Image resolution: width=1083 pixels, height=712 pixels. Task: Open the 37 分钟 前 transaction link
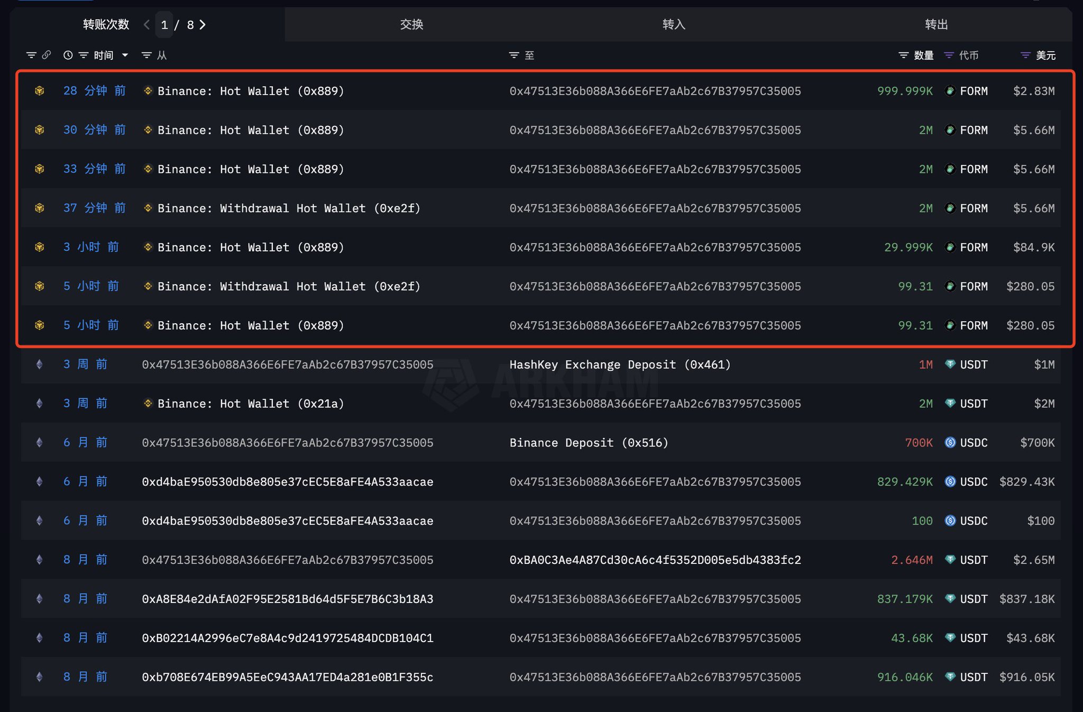click(95, 208)
